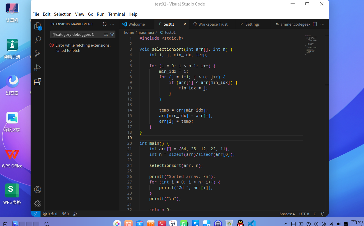Image resolution: width=364 pixels, height=226 pixels.
Task: Open the Search view in activity bar
Action: click(38, 40)
